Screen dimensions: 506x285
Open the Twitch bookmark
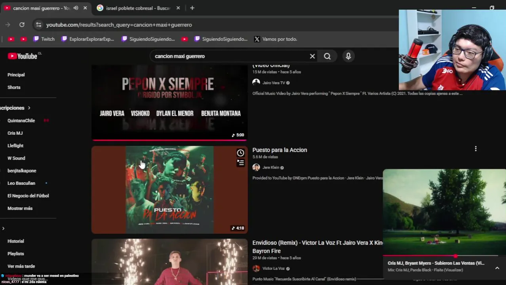point(44,39)
